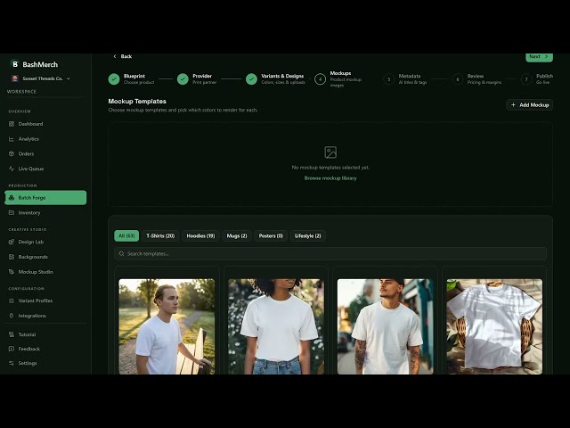Click the Provider step checkmark
This screenshot has width=570, height=428.
183,79
